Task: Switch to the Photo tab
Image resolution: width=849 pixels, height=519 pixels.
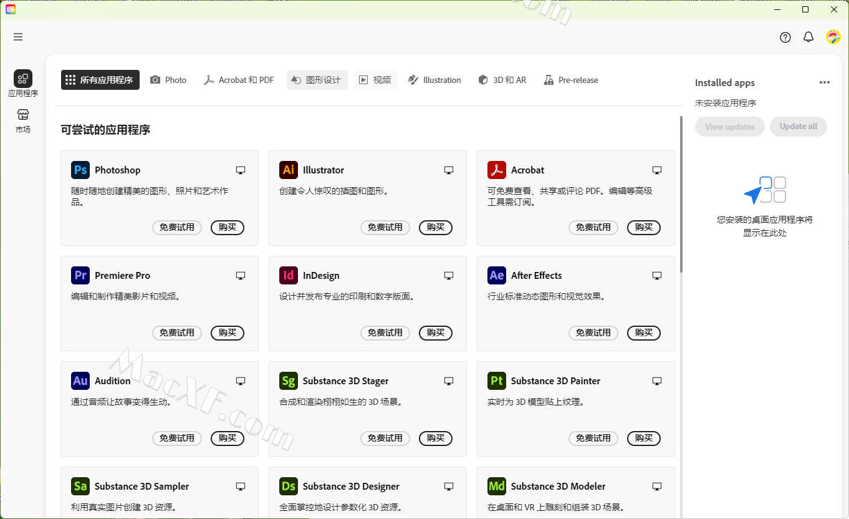Action: point(168,80)
